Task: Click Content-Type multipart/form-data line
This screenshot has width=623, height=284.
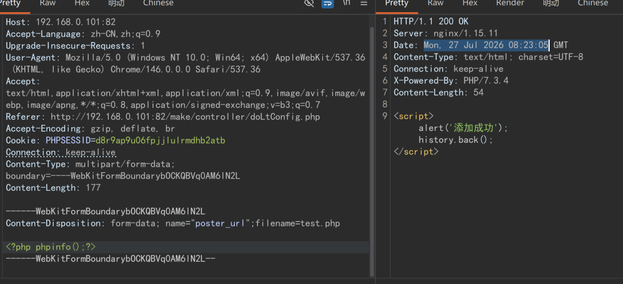Action: [x=90, y=164]
